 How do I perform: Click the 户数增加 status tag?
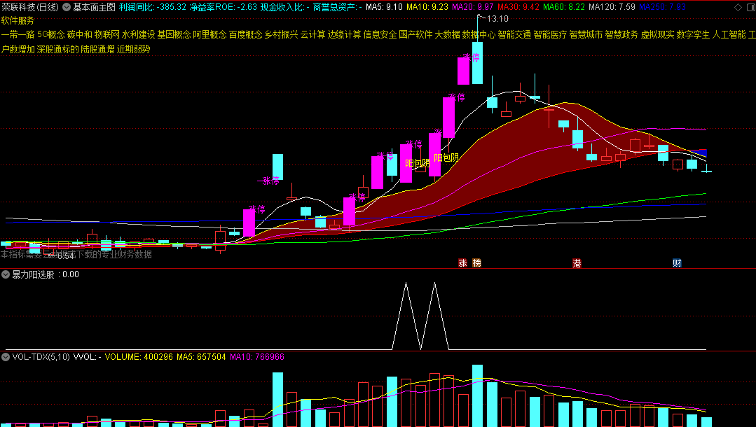(x=18, y=49)
